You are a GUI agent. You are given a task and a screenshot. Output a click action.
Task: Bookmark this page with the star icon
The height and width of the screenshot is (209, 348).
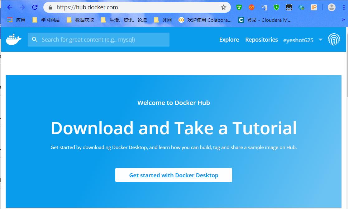tap(223, 7)
